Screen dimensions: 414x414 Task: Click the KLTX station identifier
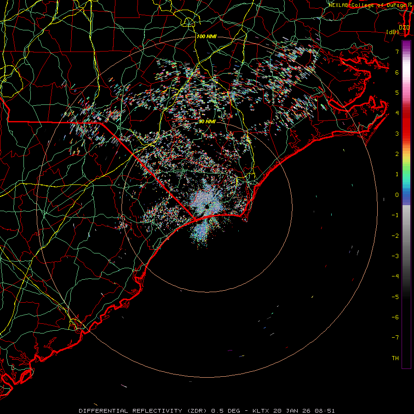(x=261, y=411)
